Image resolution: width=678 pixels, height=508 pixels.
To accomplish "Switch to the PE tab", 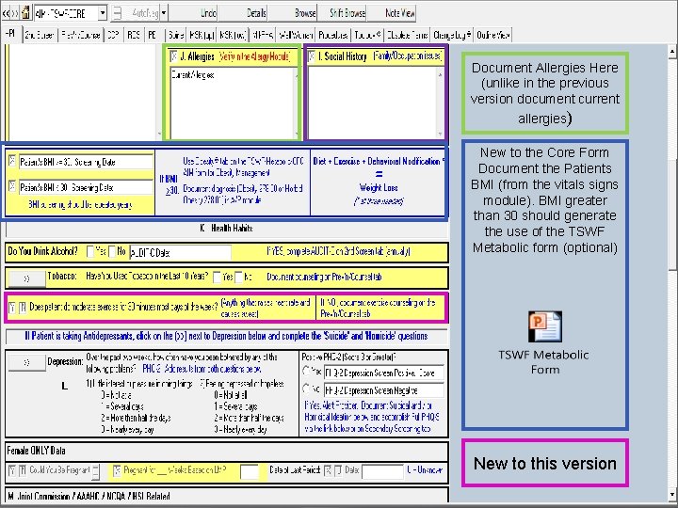I will 153,35.
